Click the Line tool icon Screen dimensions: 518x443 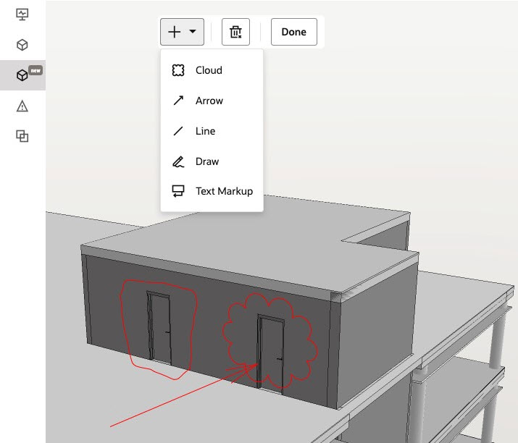(x=178, y=131)
